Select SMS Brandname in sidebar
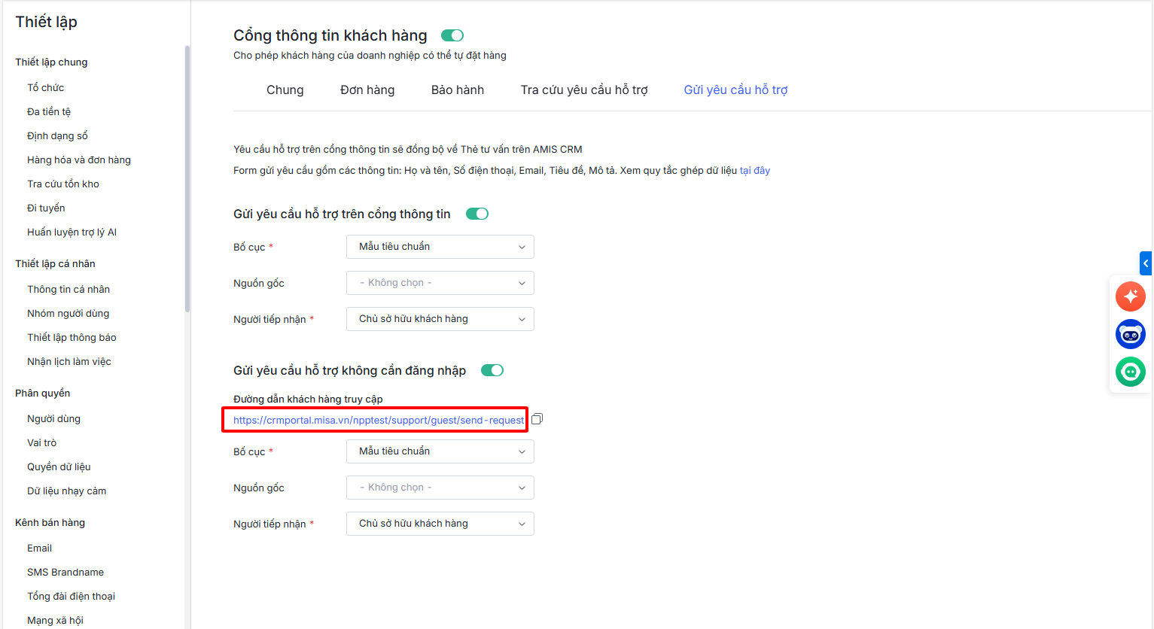The height and width of the screenshot is (629, 1154). click(65, 573)
